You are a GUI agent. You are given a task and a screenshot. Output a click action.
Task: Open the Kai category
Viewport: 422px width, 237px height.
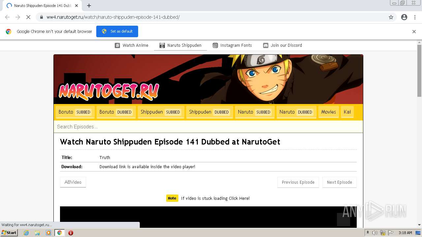coord(347,112)
